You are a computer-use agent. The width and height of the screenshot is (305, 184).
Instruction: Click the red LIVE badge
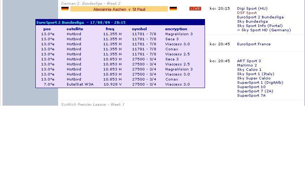point(195,9)
